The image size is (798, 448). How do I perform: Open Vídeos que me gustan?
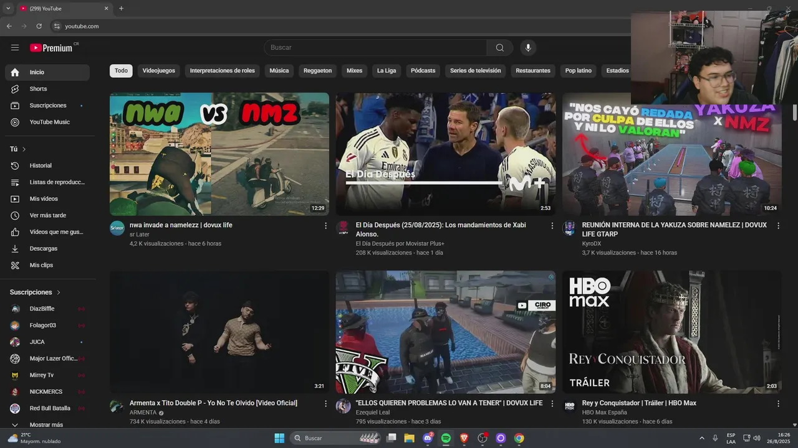(47, 232)
